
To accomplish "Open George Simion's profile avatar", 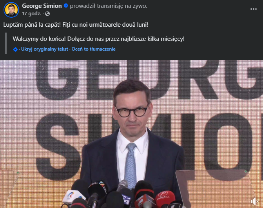I will pos(11,10).
